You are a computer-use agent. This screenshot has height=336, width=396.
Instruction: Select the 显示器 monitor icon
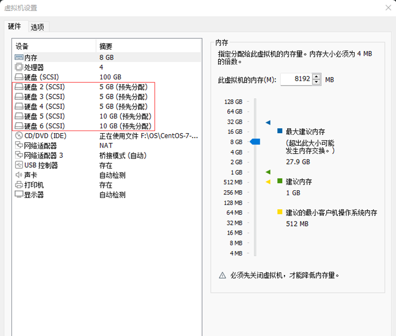click(x=19, y=195)
